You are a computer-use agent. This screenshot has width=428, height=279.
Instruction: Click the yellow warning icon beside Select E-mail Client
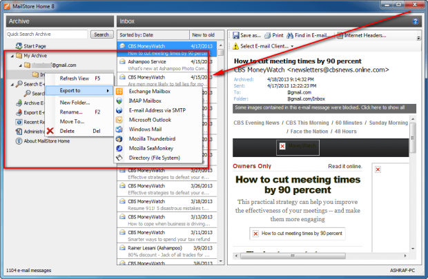[x=235, y=46]
